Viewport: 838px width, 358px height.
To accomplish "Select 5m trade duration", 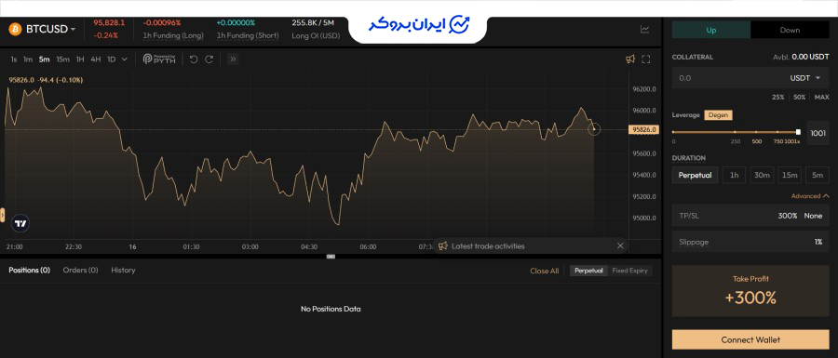I will pos(818,175).
